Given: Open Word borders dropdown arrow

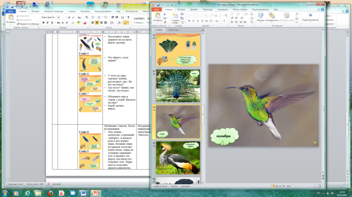Looking at the screenshot, I should [x=128, y=23].
